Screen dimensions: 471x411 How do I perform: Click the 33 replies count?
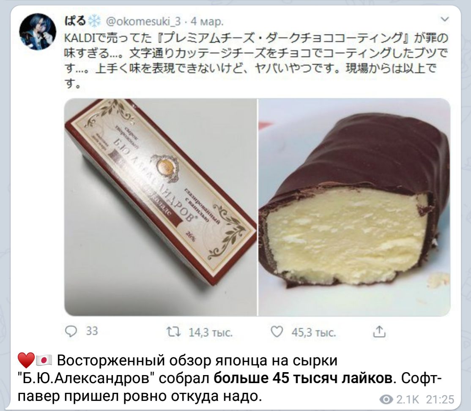(92, 331)
